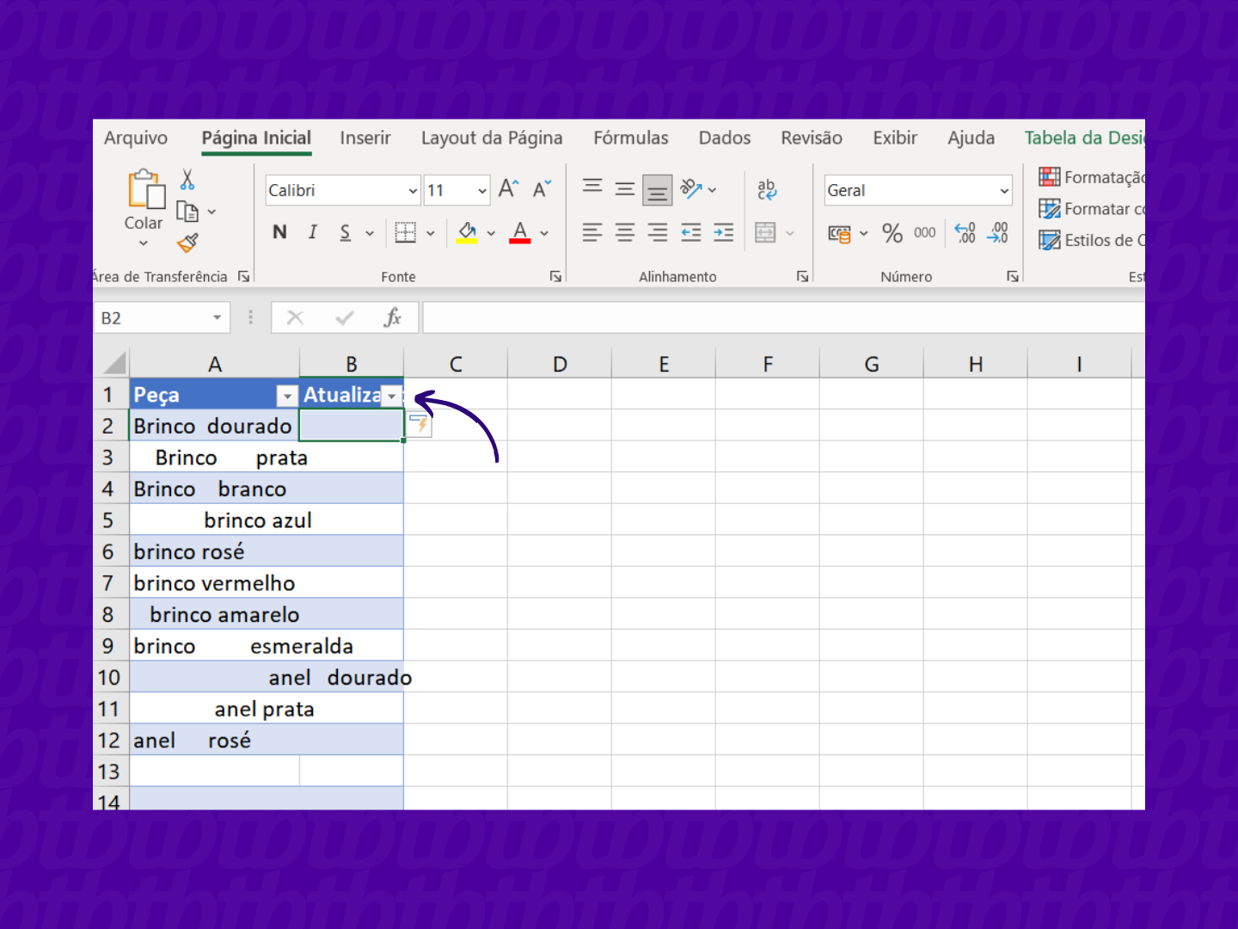1238x929 pixels.
Task: Select cell containing 'anel prata'
Action: [214, 709]
